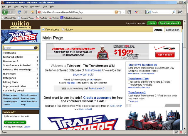Open the dropdown next to colorful icon
The width and height of the screenshot is (188, 136).
(141, 12)
